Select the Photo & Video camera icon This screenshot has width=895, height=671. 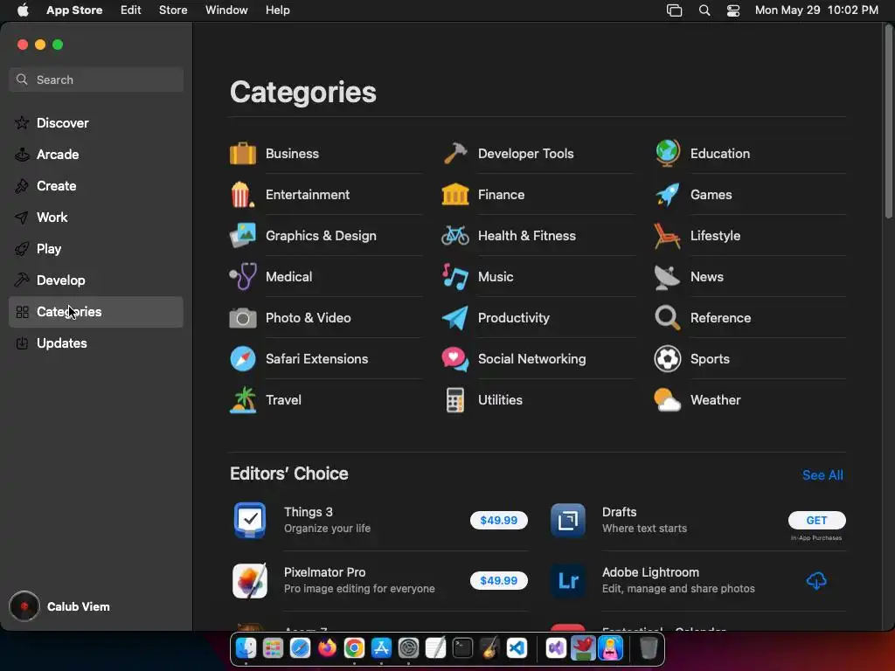(243, 318)
